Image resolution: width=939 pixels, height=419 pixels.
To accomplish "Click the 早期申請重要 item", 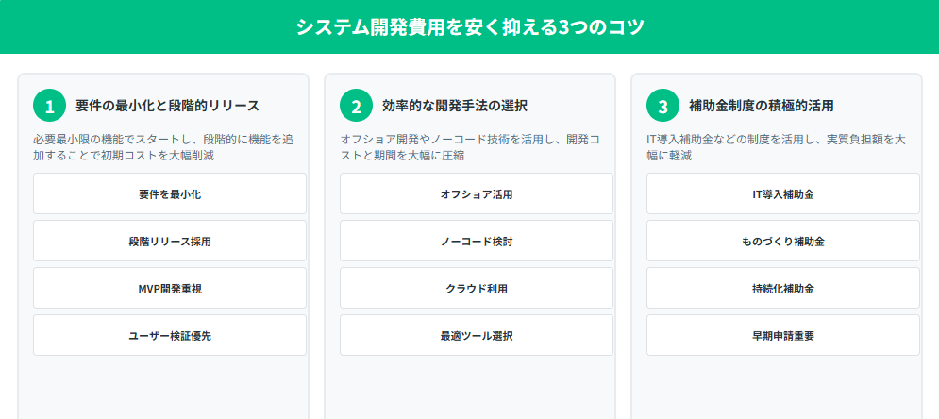I will tap(782, 335).
